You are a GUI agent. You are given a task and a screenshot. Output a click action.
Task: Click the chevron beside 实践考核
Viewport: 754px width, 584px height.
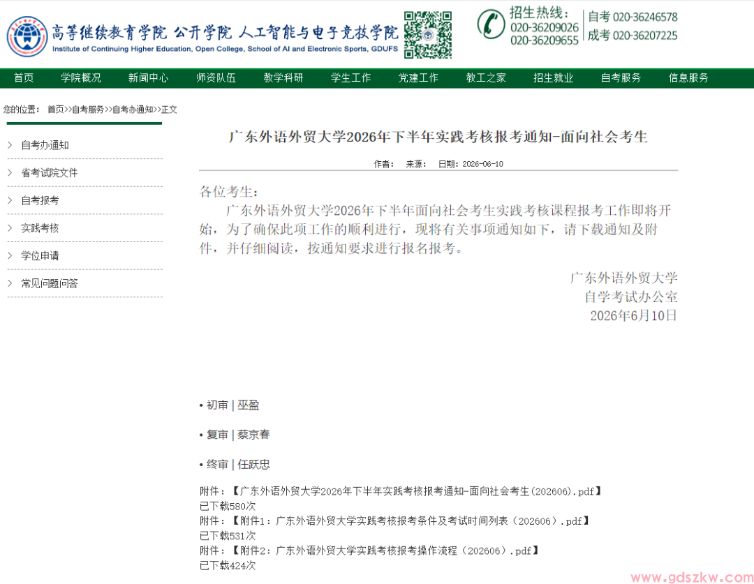tap(10, 228)
